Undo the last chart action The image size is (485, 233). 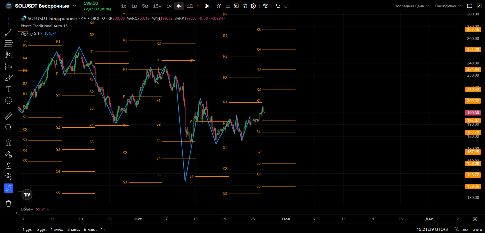(278, 6)
